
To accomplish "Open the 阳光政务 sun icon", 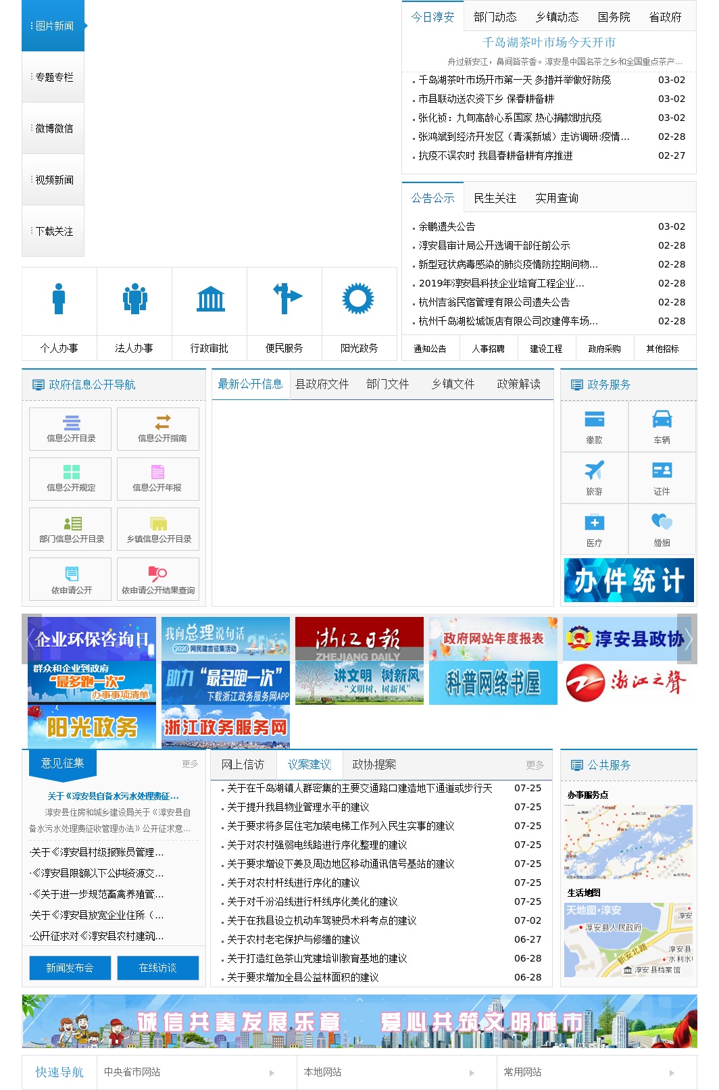I will tap(359, 299).
